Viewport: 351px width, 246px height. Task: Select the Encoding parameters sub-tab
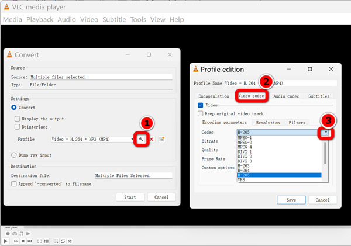tap(225, 122)
